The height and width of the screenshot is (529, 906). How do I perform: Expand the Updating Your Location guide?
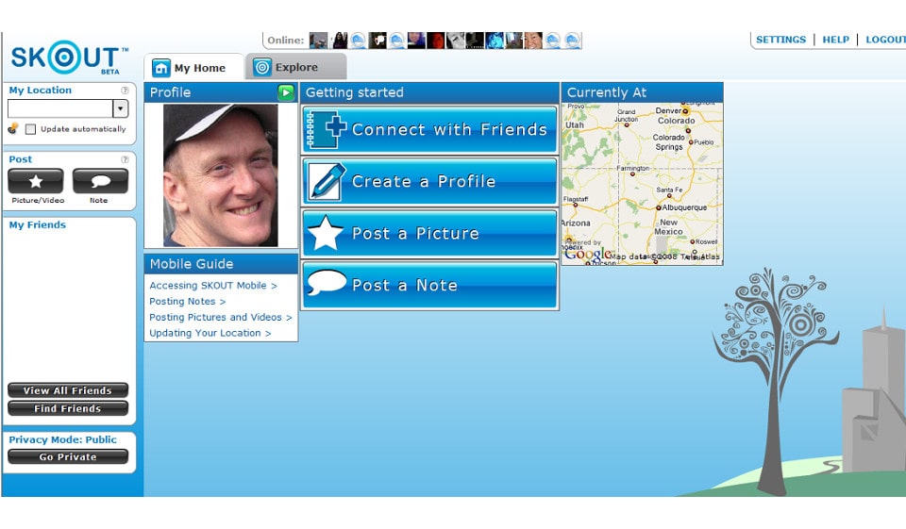[210, 333]
